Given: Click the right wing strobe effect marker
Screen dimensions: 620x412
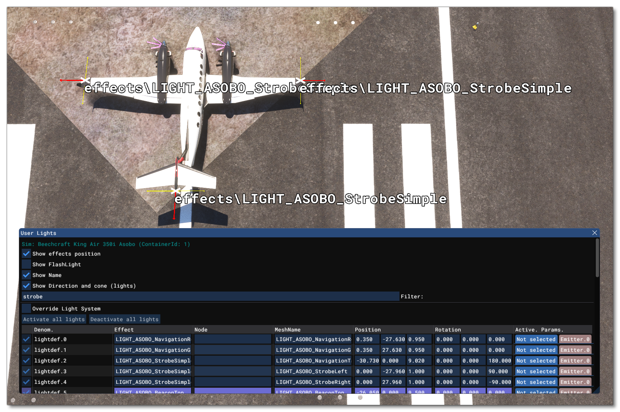Looking at the screenshot, I should pyautogui.click(x=301, y=80).
